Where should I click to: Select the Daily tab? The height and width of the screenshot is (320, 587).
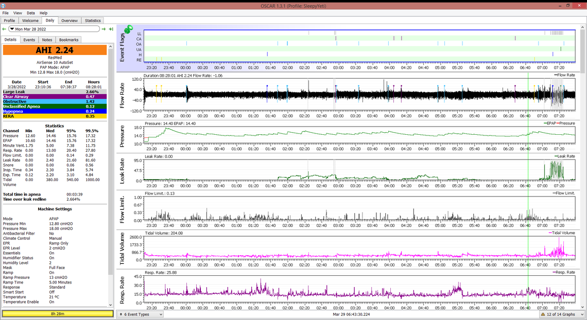pyautogui.click(x=50, y=20)
